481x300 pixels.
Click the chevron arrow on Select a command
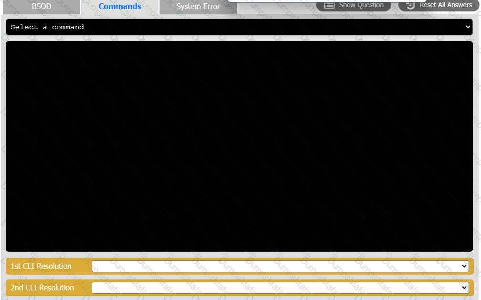click(x=467, y=27)
